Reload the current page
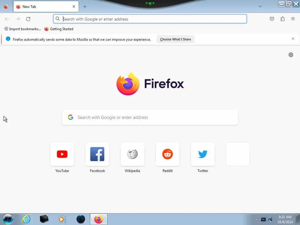The width and height of the screenshot is (300, 225). pos(28,19)
